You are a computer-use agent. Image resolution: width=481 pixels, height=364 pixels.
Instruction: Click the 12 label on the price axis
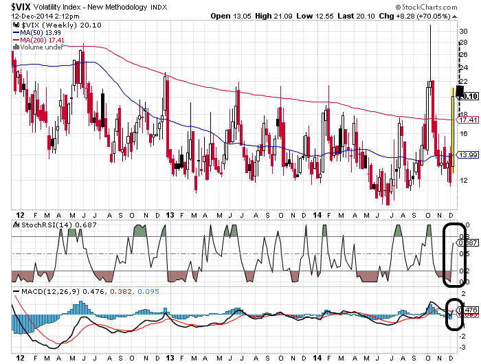[x=463, y=181]
